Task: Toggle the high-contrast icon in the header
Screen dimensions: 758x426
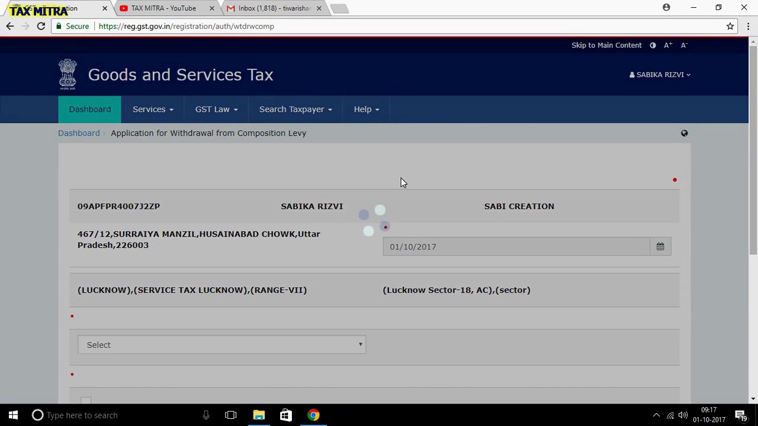Action: tap(653, 45)
